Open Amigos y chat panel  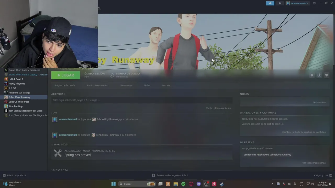(x=323, y=175)
